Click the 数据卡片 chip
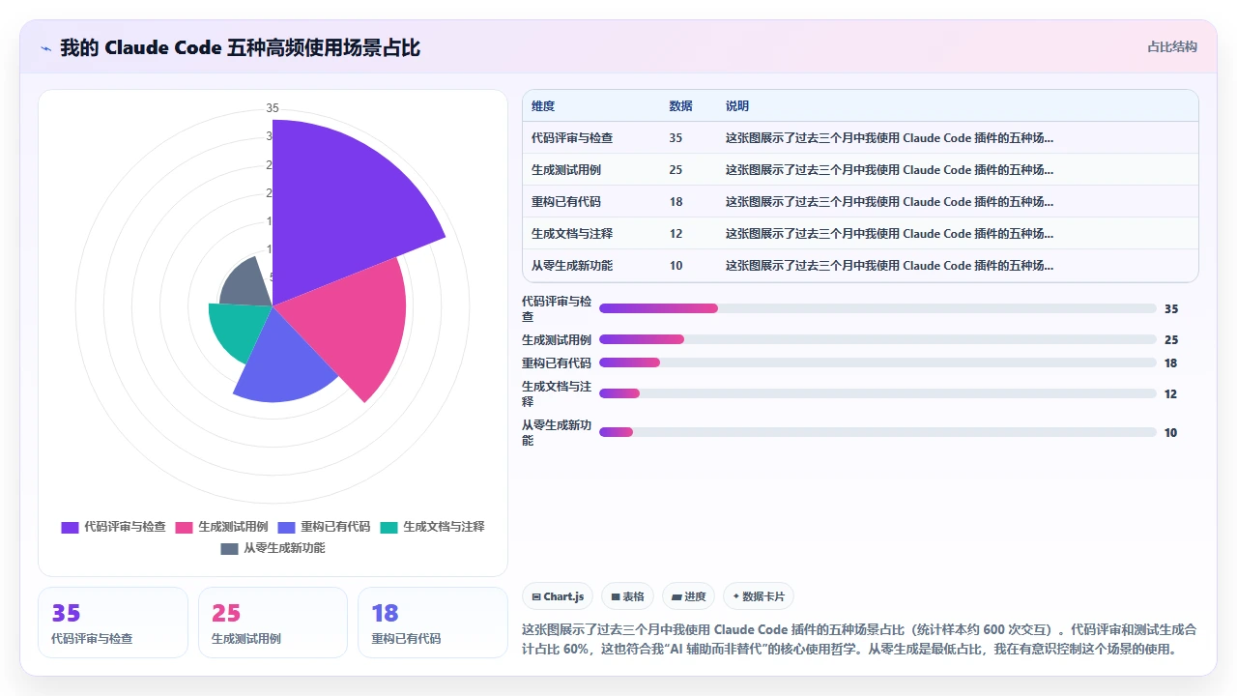This screenshot has height=696, width=1237. click(759, 596)
